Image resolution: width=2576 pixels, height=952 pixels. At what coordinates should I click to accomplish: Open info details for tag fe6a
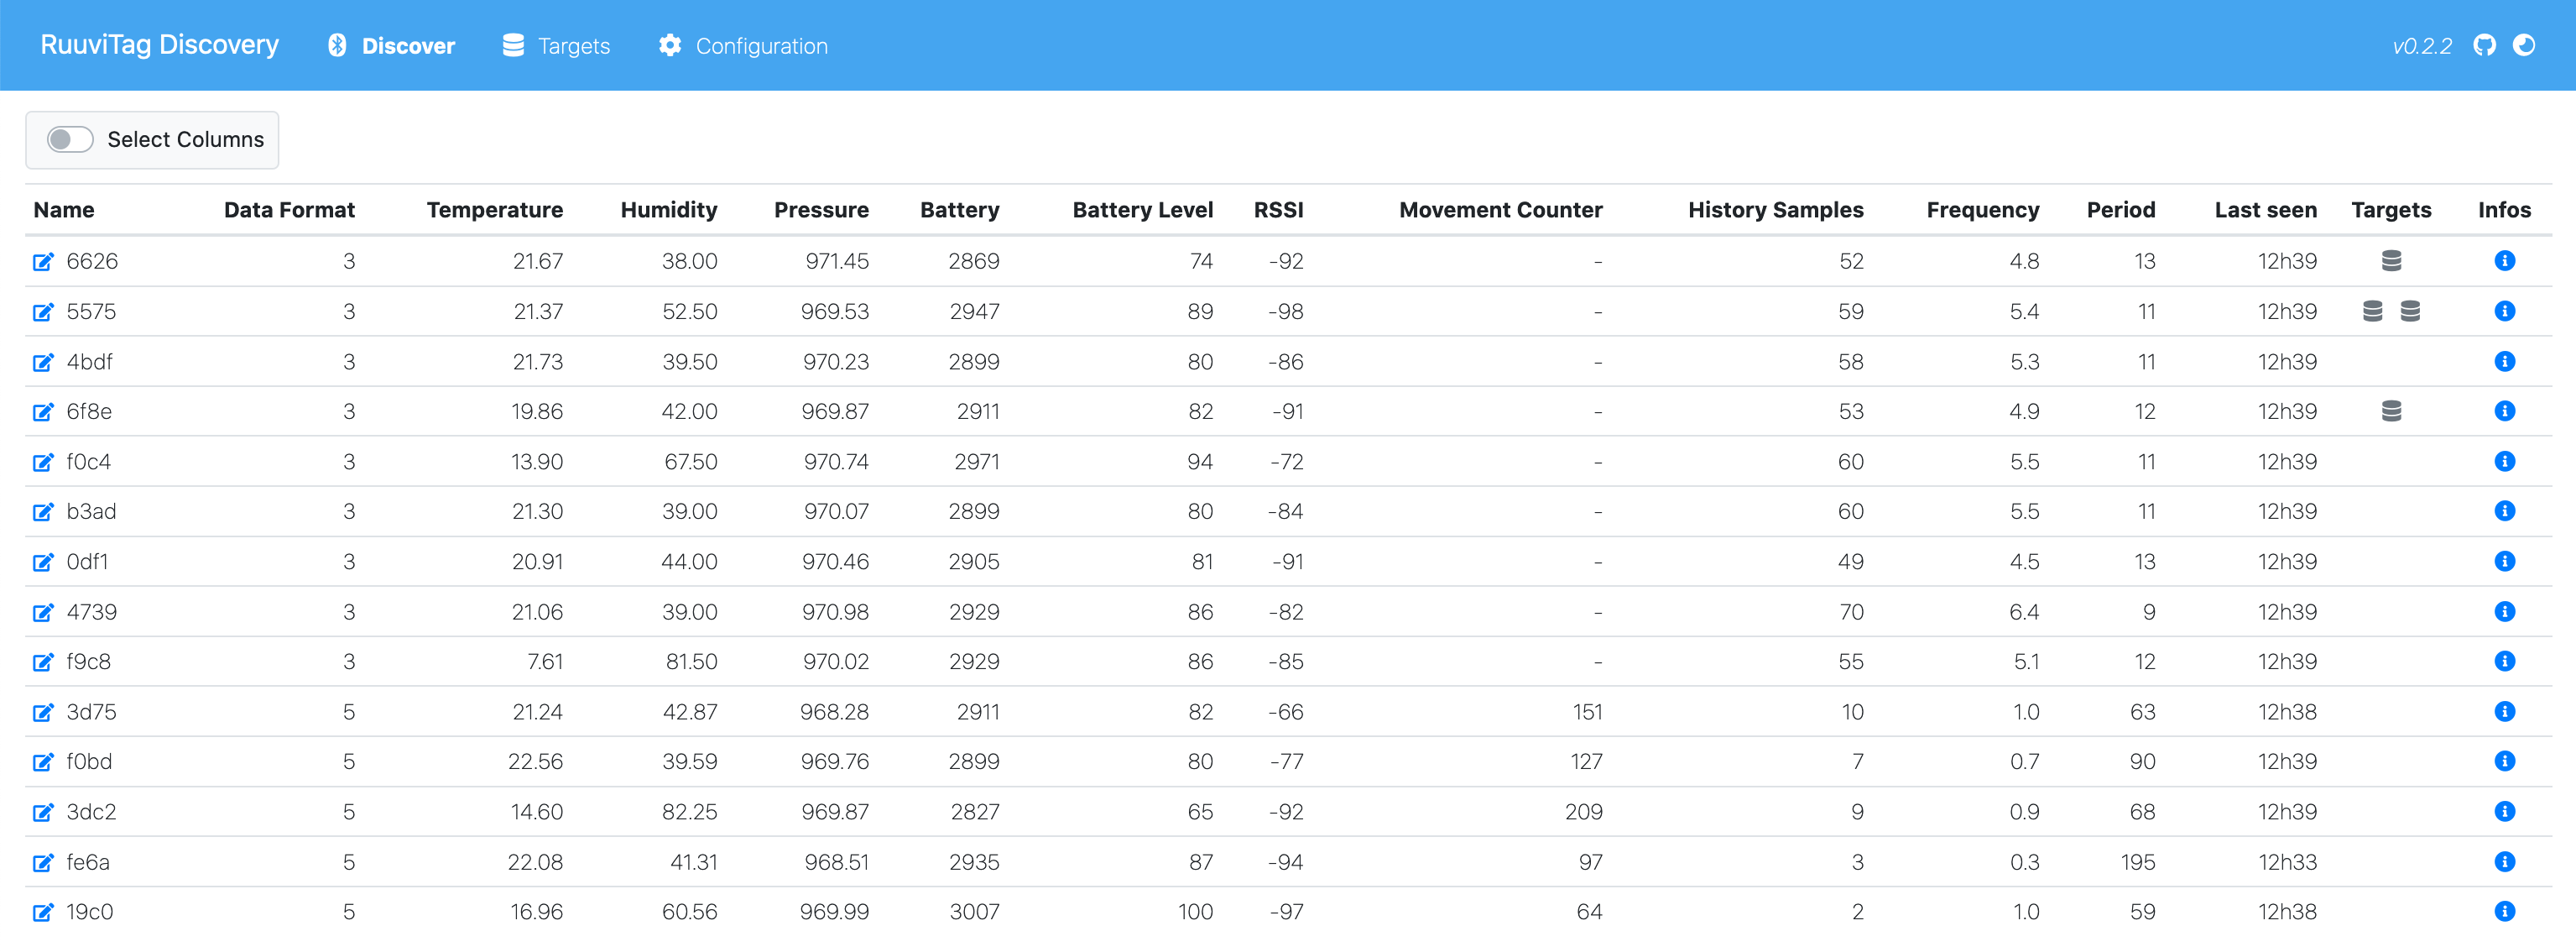point(2504,861)
